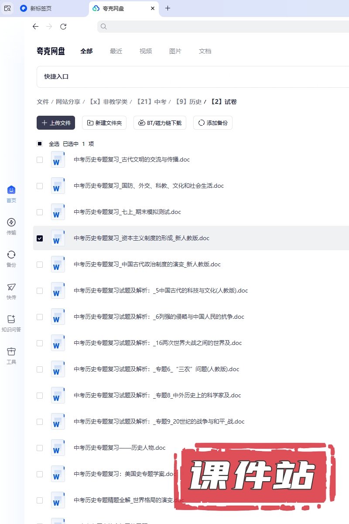Screen dimensions: 349x524
Task: Click the 新建文件夹 button
Action: coord(104,123)
